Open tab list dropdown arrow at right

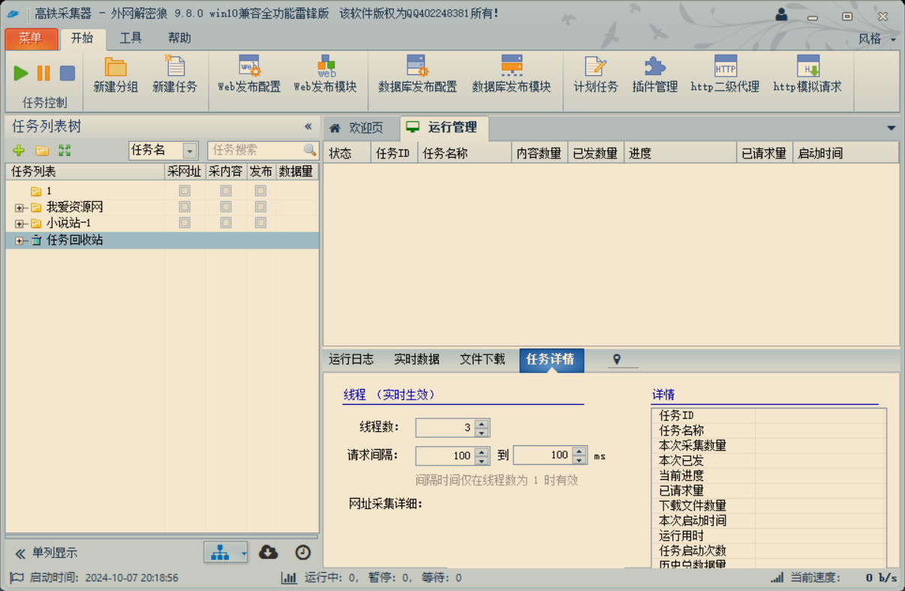[891, 128]
